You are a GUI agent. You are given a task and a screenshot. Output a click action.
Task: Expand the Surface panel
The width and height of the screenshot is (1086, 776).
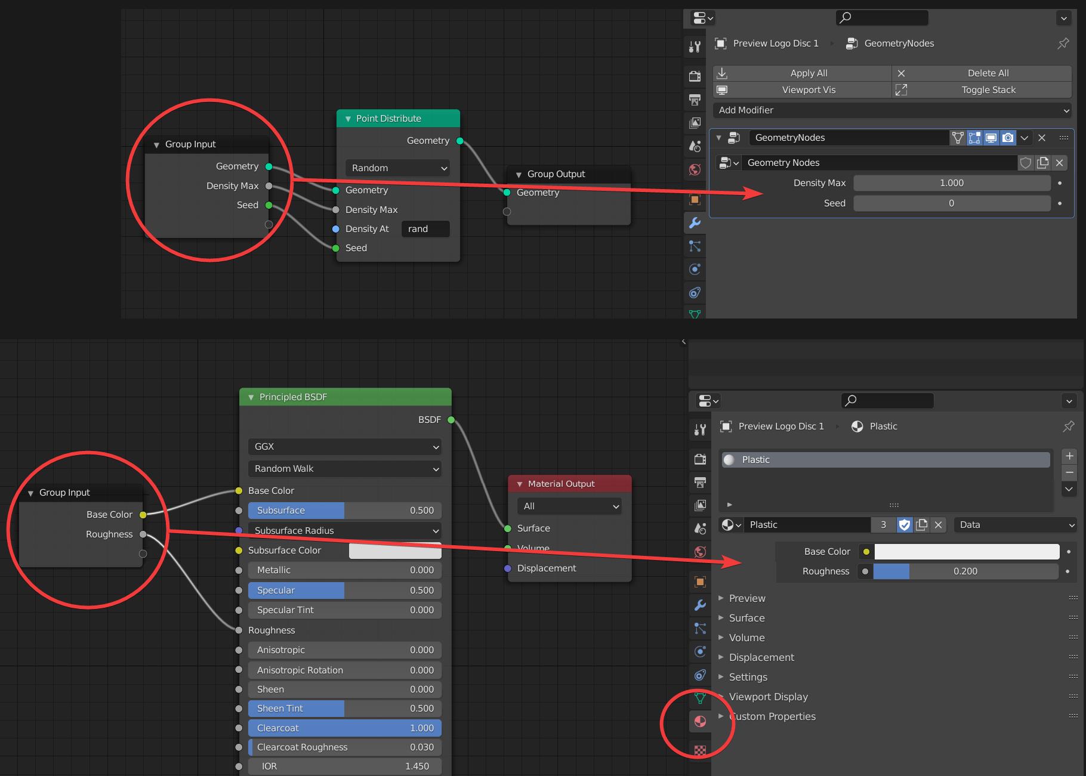pyautogui.click(x=746, y=618)
